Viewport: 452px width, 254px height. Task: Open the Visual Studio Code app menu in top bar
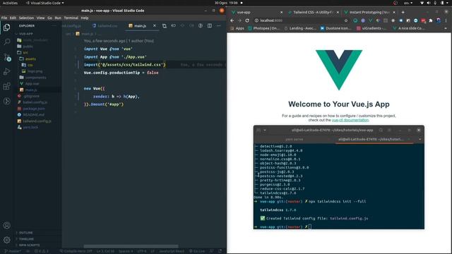44,3
